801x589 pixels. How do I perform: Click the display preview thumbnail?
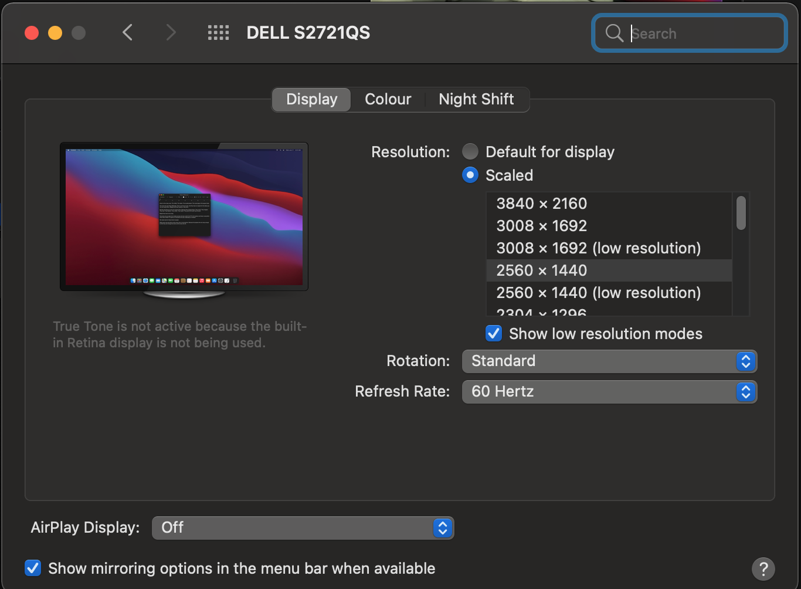pos(184,220)
